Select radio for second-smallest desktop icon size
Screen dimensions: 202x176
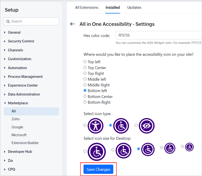pyautogui.click(x=162, y=147)
